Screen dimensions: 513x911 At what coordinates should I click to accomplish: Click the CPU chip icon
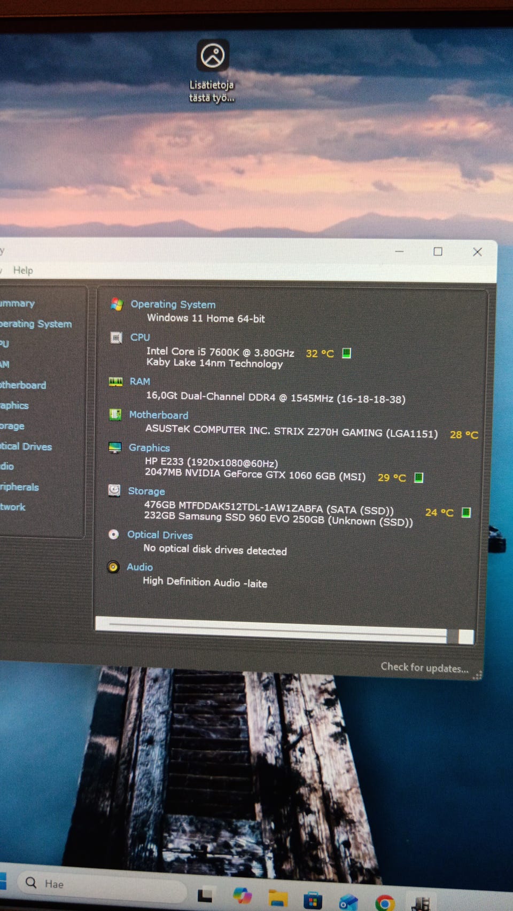[116, 337]
